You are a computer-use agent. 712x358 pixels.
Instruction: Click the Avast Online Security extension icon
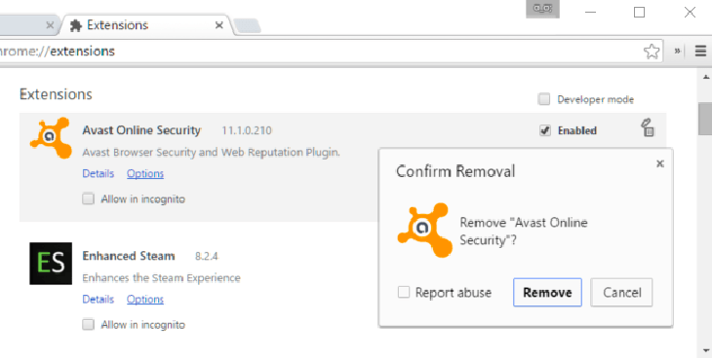[x=51, y=138]
